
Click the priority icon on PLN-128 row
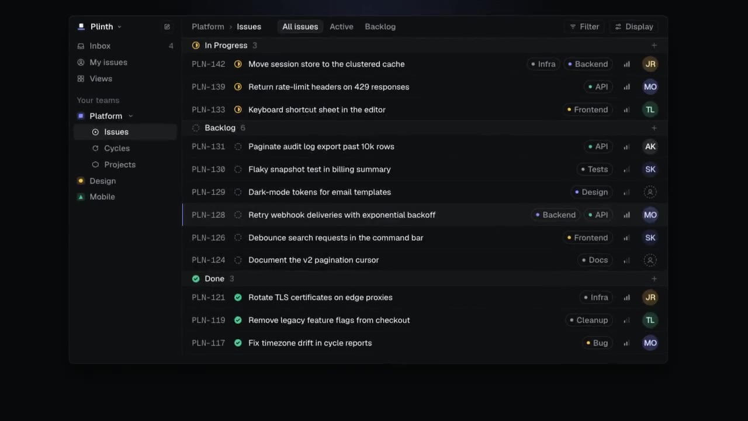pos(626,215)
